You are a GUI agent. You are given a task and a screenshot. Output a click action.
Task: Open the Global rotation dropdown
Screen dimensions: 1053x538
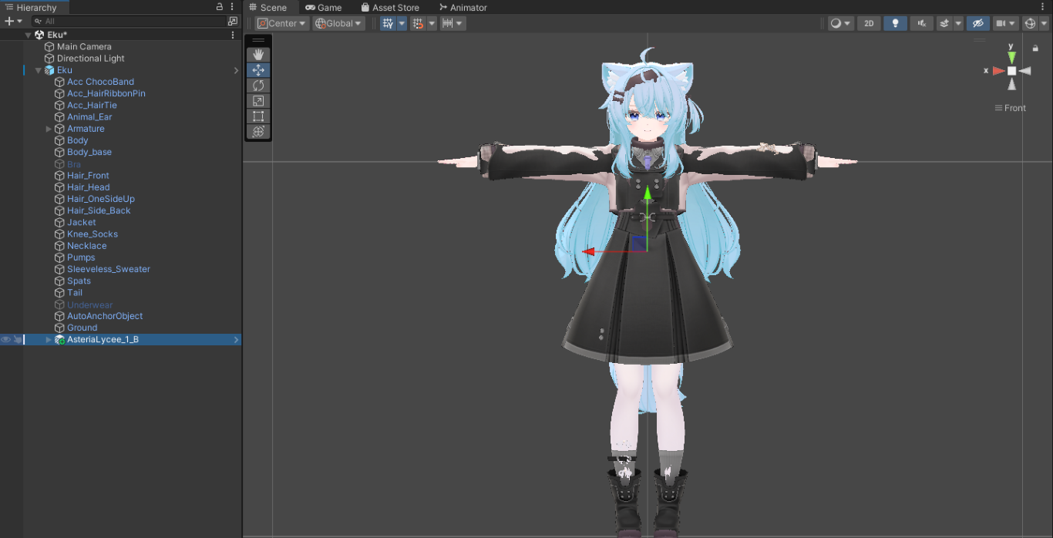pos(338,24)
